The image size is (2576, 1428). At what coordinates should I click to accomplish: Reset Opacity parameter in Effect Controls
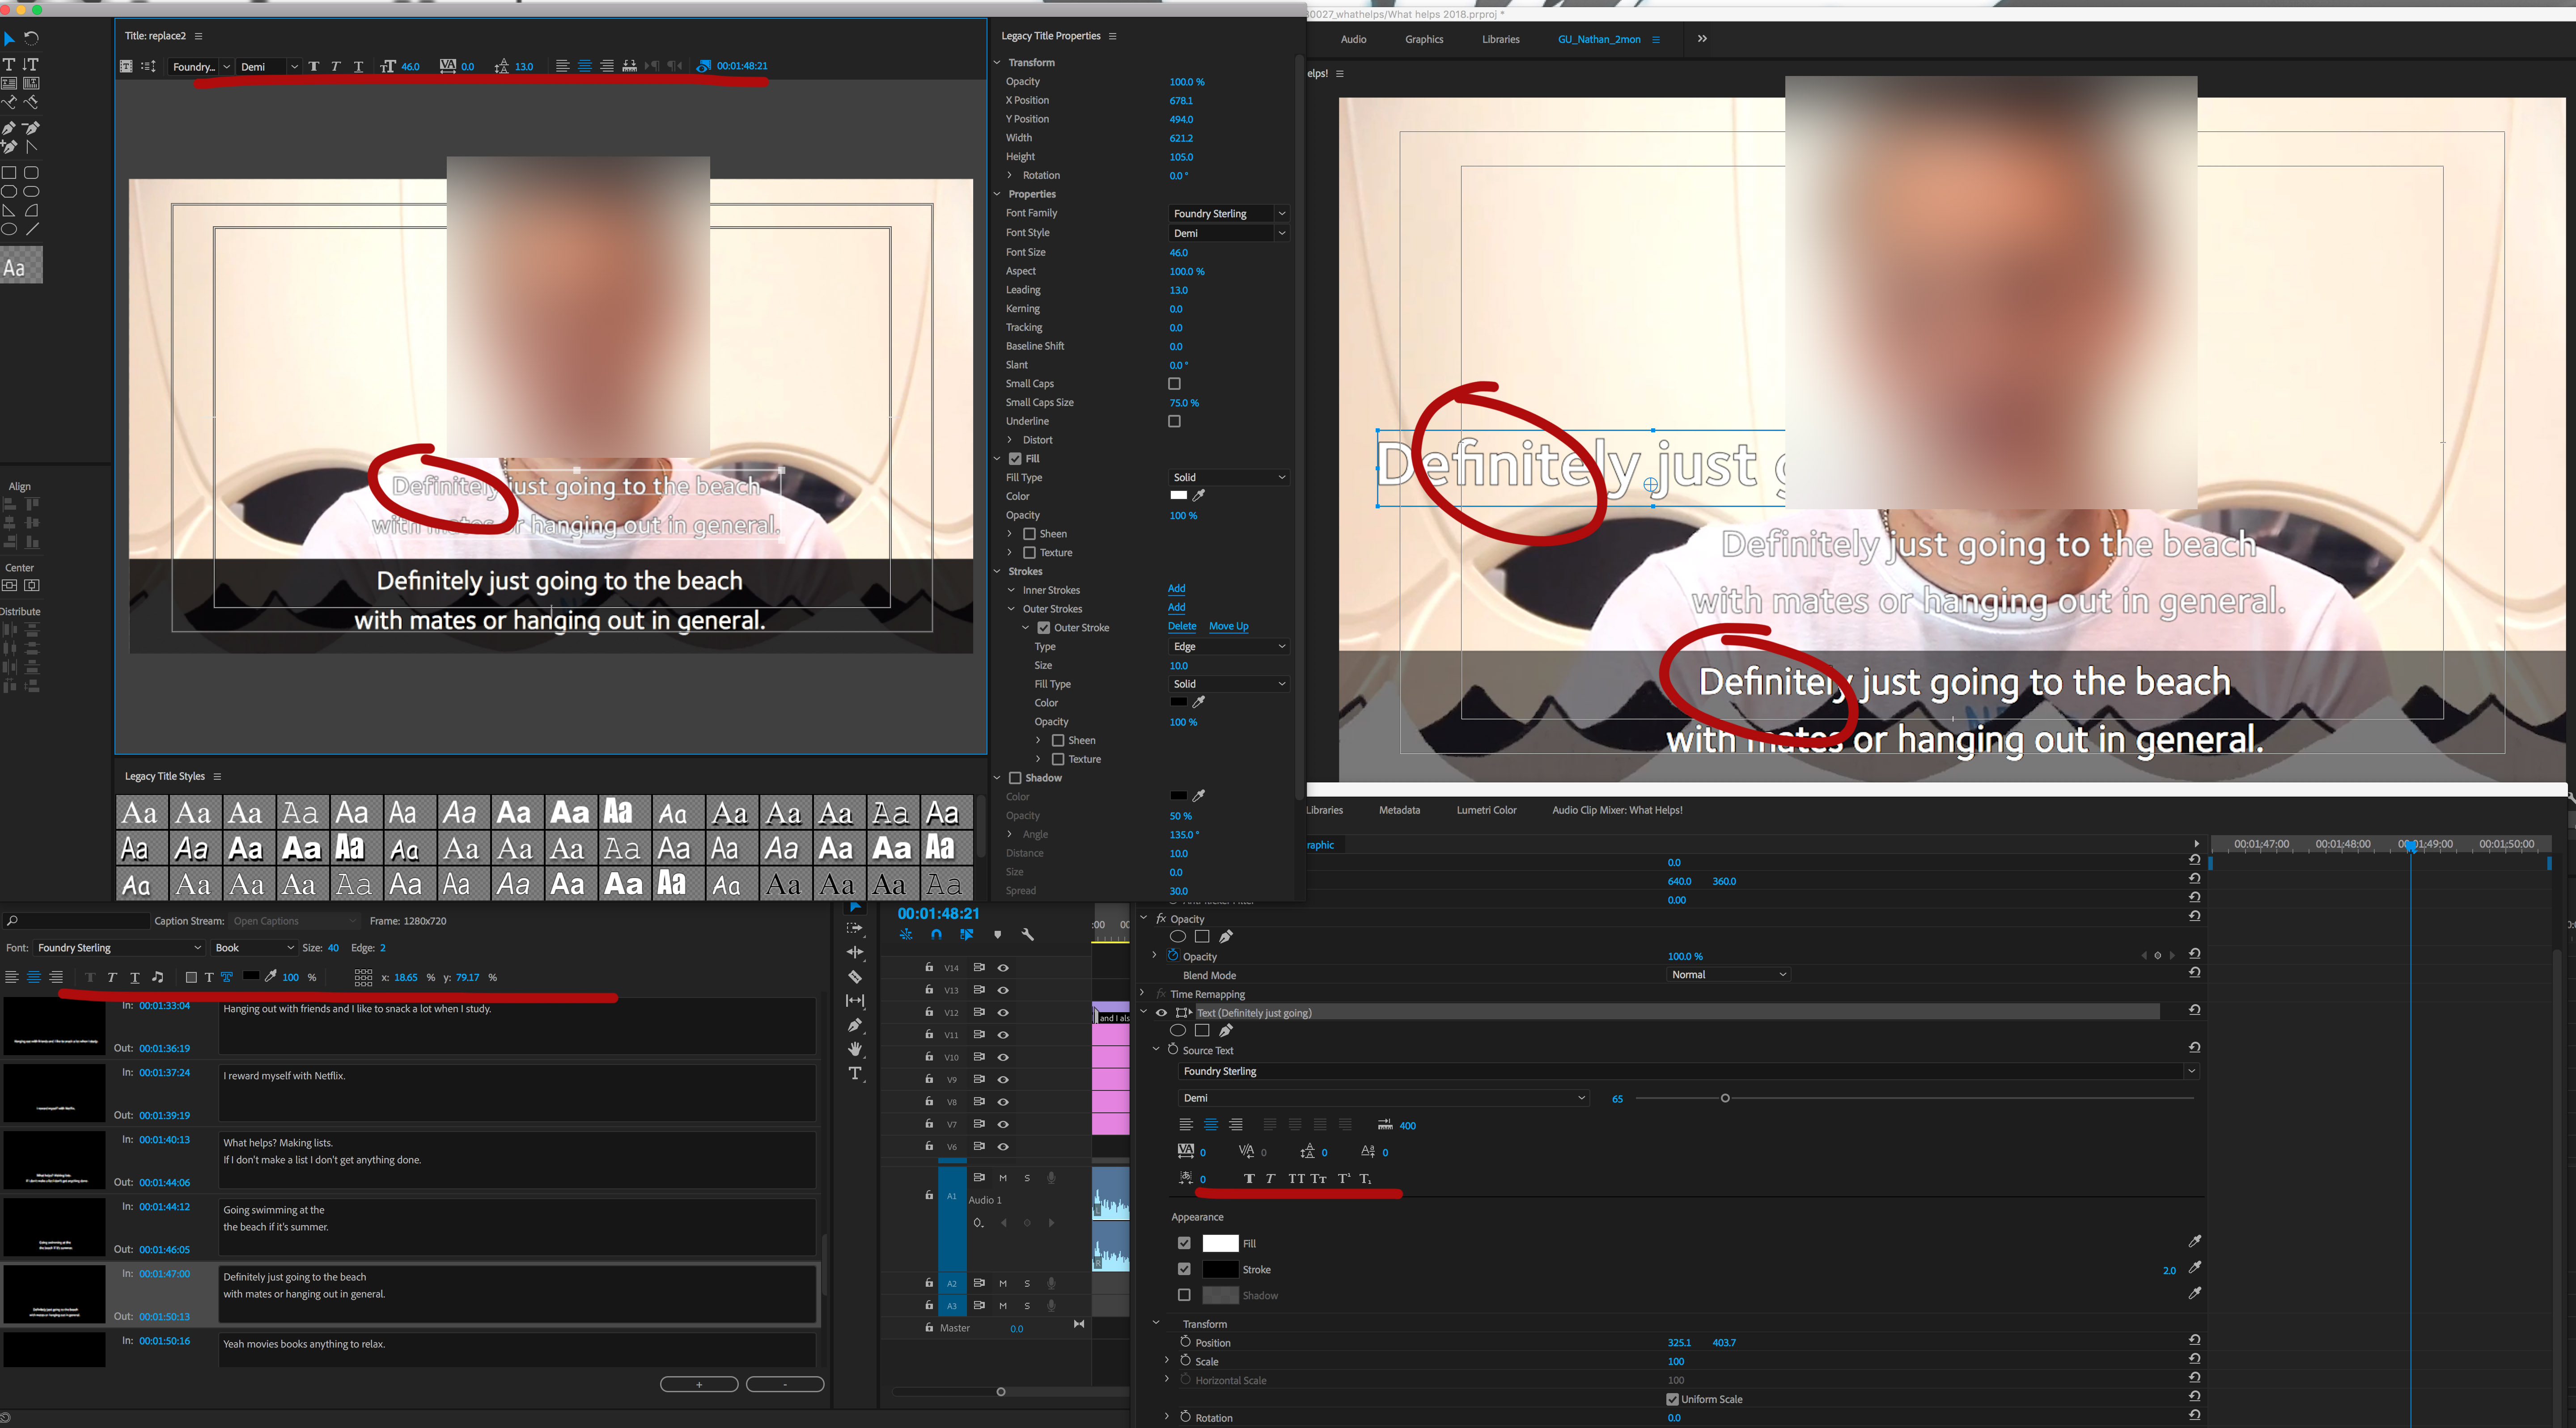2194,954
